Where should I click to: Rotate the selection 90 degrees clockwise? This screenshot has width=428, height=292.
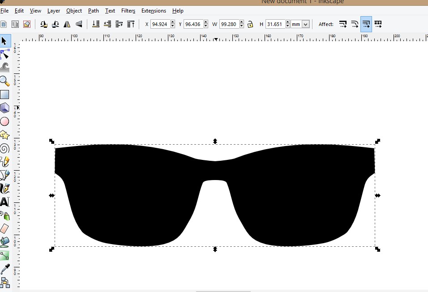point(56,24)
